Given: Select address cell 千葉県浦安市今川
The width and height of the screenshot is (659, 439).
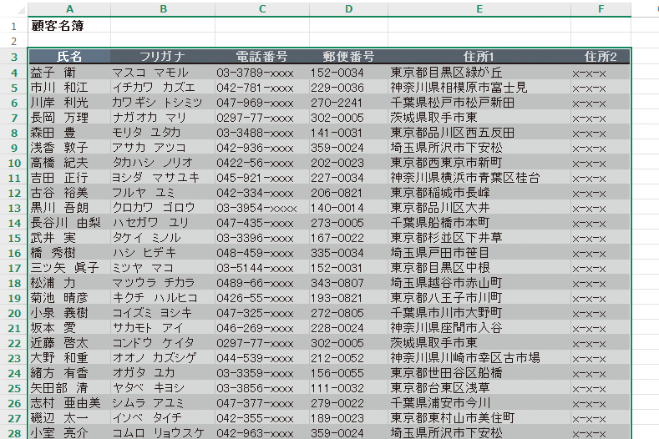Looking at the screenshot, I should click(x=479, y=403).
